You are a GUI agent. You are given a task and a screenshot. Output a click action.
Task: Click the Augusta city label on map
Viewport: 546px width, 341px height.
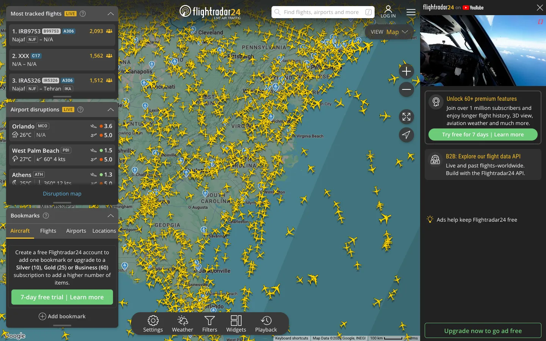200,207
